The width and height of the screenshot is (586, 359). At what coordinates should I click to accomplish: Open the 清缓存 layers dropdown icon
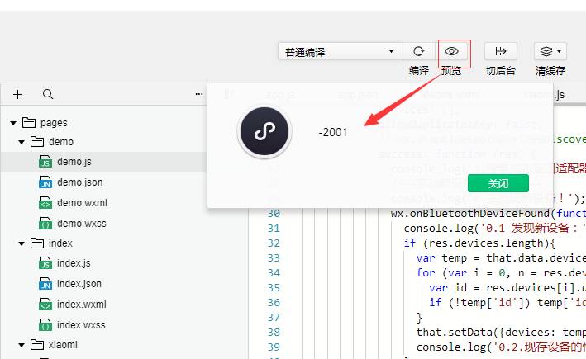(x=550, y=51)
